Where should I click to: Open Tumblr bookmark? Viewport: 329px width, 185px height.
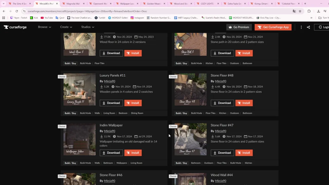[100, 18]
